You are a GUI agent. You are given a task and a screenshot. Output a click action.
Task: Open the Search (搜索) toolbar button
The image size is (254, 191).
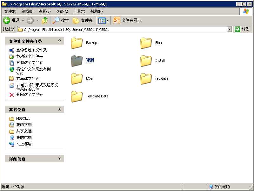coord(61,20)
